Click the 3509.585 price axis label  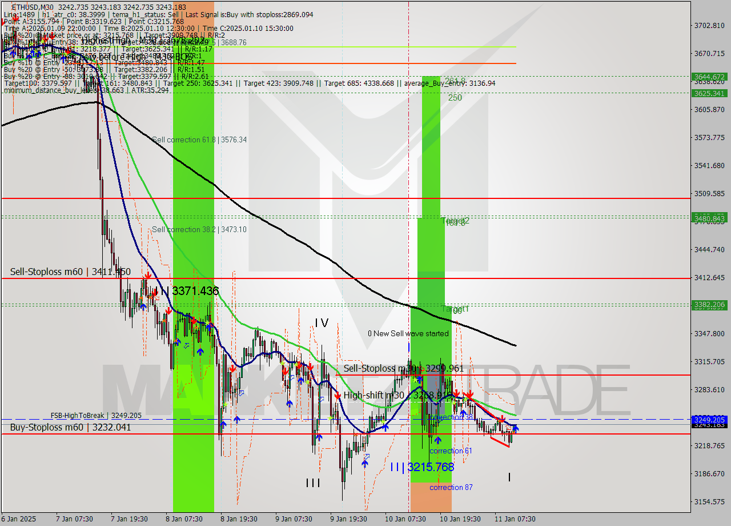pyautogui.click(x=709, y=193)
